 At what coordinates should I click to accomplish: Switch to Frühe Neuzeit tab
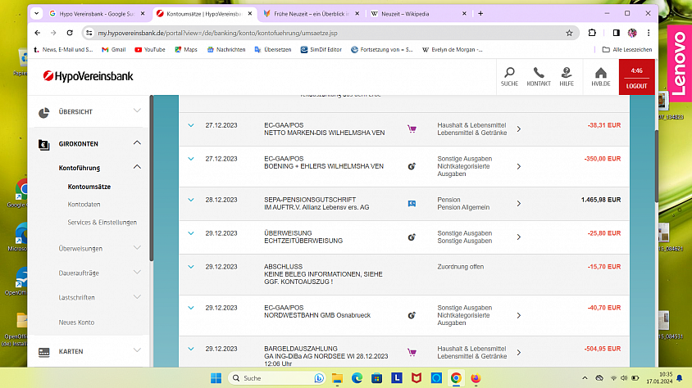pyautogui.click(x=311, y=14)
